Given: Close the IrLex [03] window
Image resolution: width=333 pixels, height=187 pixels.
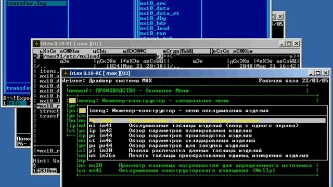Looking at the screenshot, I should (x=325, y=73).
